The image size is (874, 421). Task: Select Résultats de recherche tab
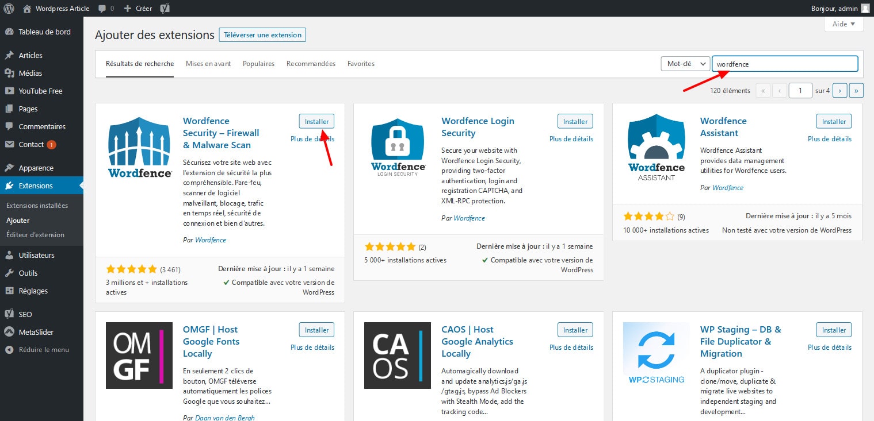140,64
